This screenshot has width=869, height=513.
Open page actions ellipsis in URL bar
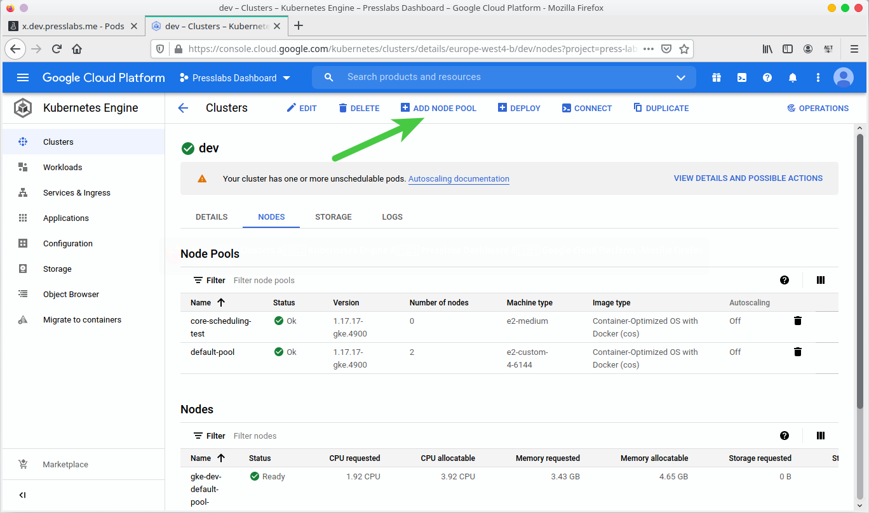[649, 49]
